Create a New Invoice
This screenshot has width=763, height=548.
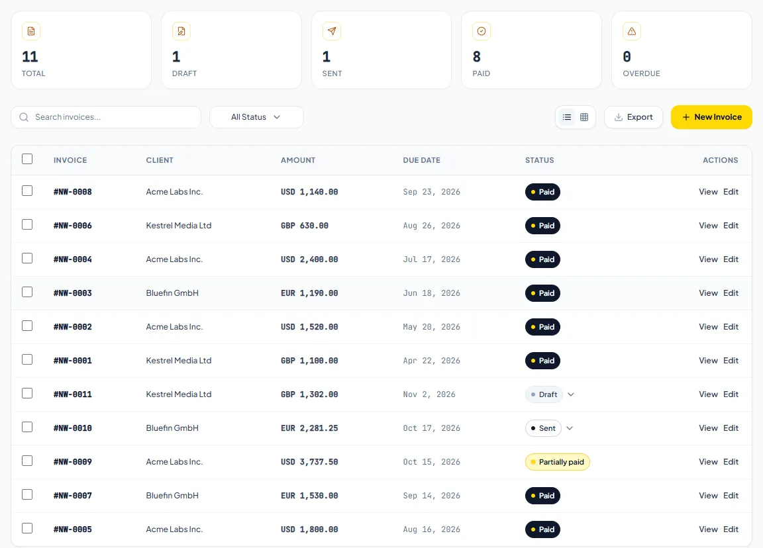tap(711, 117)
